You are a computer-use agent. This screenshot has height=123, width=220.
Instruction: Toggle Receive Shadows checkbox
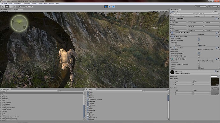click(199, 40)
